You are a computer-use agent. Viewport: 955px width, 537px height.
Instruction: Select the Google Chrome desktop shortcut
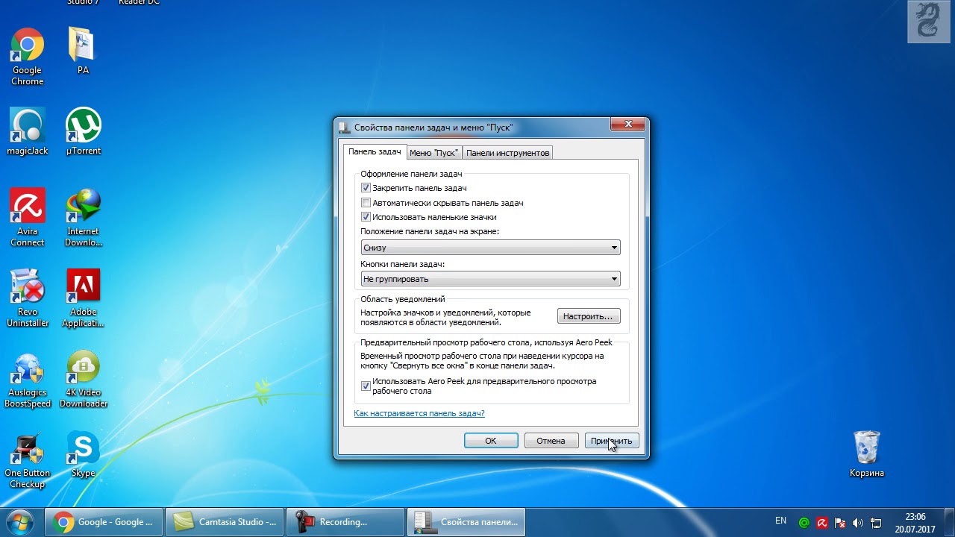[28, 58]
